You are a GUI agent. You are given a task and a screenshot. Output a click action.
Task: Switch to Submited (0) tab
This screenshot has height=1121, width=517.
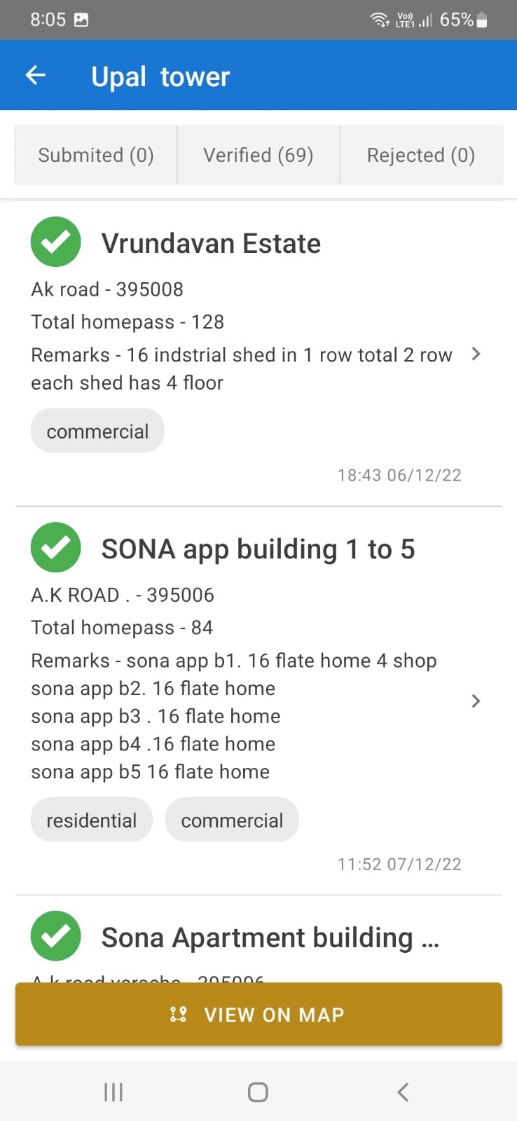[x=96, y=155]
